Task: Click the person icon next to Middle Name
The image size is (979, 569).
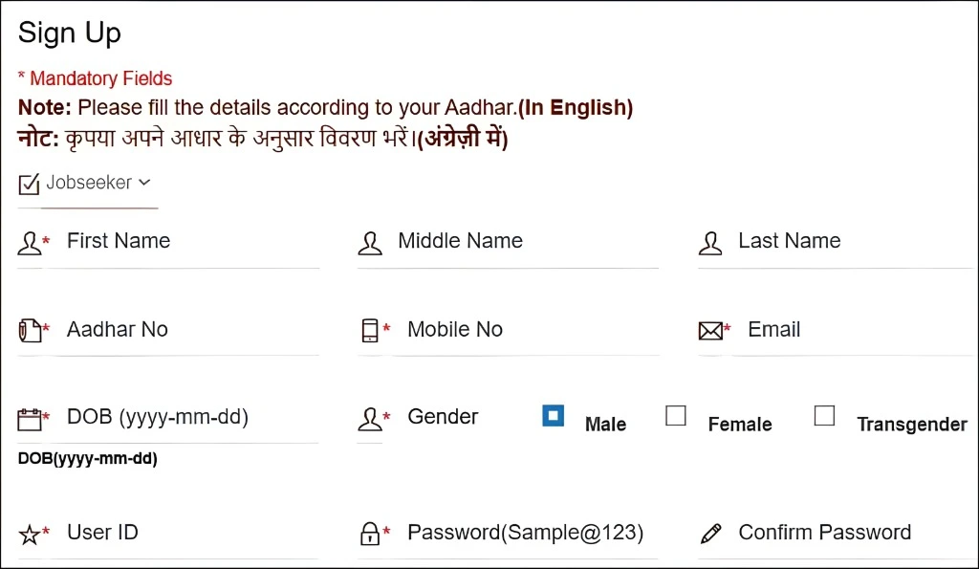Action: click(x=371, y=243)
